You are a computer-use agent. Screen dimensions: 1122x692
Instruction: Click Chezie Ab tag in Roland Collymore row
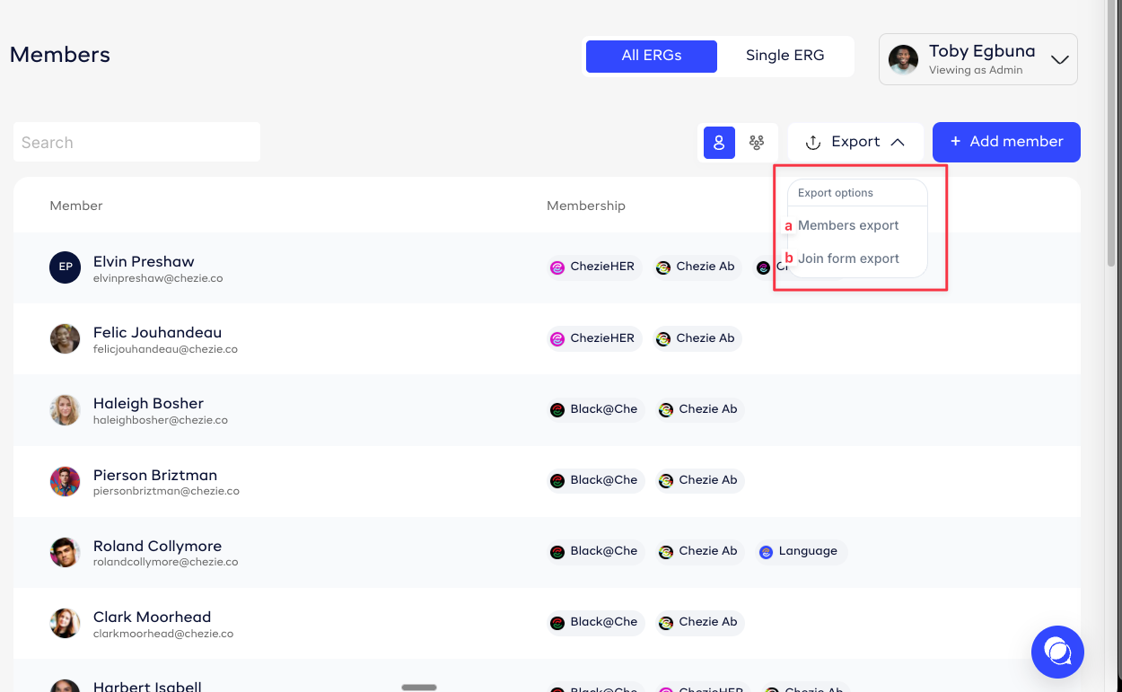pyautogui.click(x=700, y=551)
